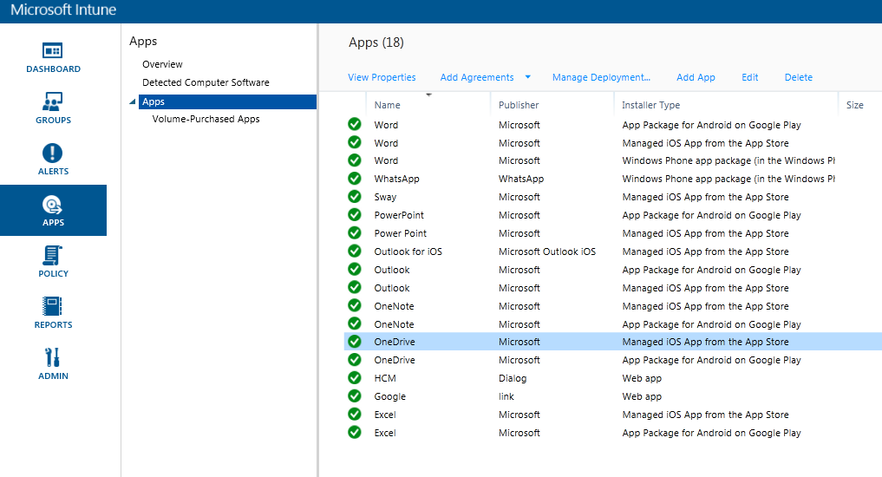Click Dialog publisher cell

click(513, 378)
